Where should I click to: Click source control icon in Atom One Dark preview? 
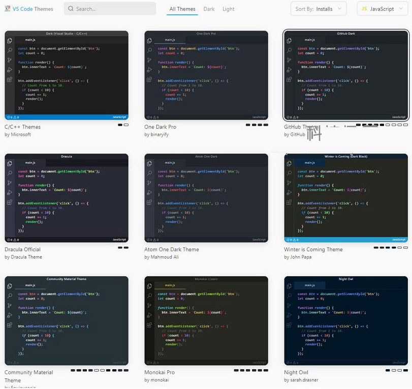[149, 183]
